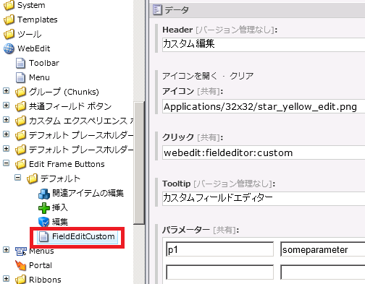The height and width of the screenshot is (284, 365).
Task: Select the blue 編集 checkmark icon
Action: point(44,222)
